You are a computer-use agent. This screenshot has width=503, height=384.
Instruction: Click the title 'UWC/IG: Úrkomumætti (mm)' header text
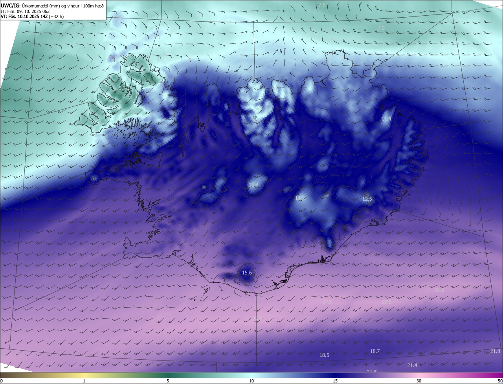52,5
